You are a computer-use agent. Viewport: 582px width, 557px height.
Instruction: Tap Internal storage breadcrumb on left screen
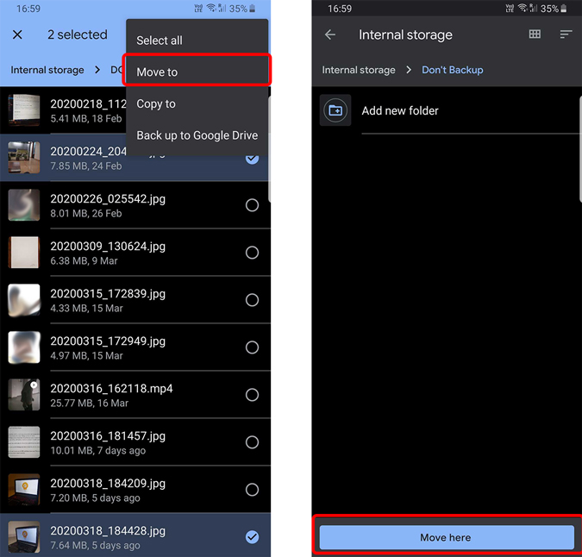(47, 70)
